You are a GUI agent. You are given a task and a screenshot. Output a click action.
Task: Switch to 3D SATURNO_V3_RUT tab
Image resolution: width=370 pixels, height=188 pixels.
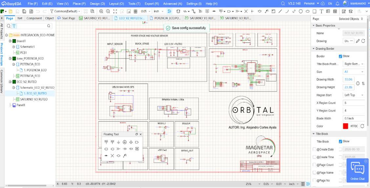(x=236, y=18)
